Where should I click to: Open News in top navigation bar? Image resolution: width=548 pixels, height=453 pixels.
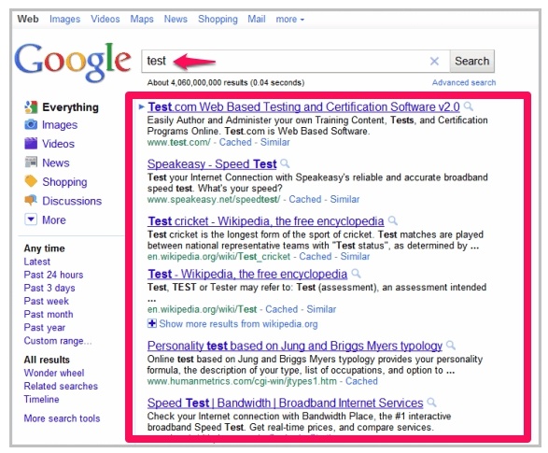coord(176,19)
